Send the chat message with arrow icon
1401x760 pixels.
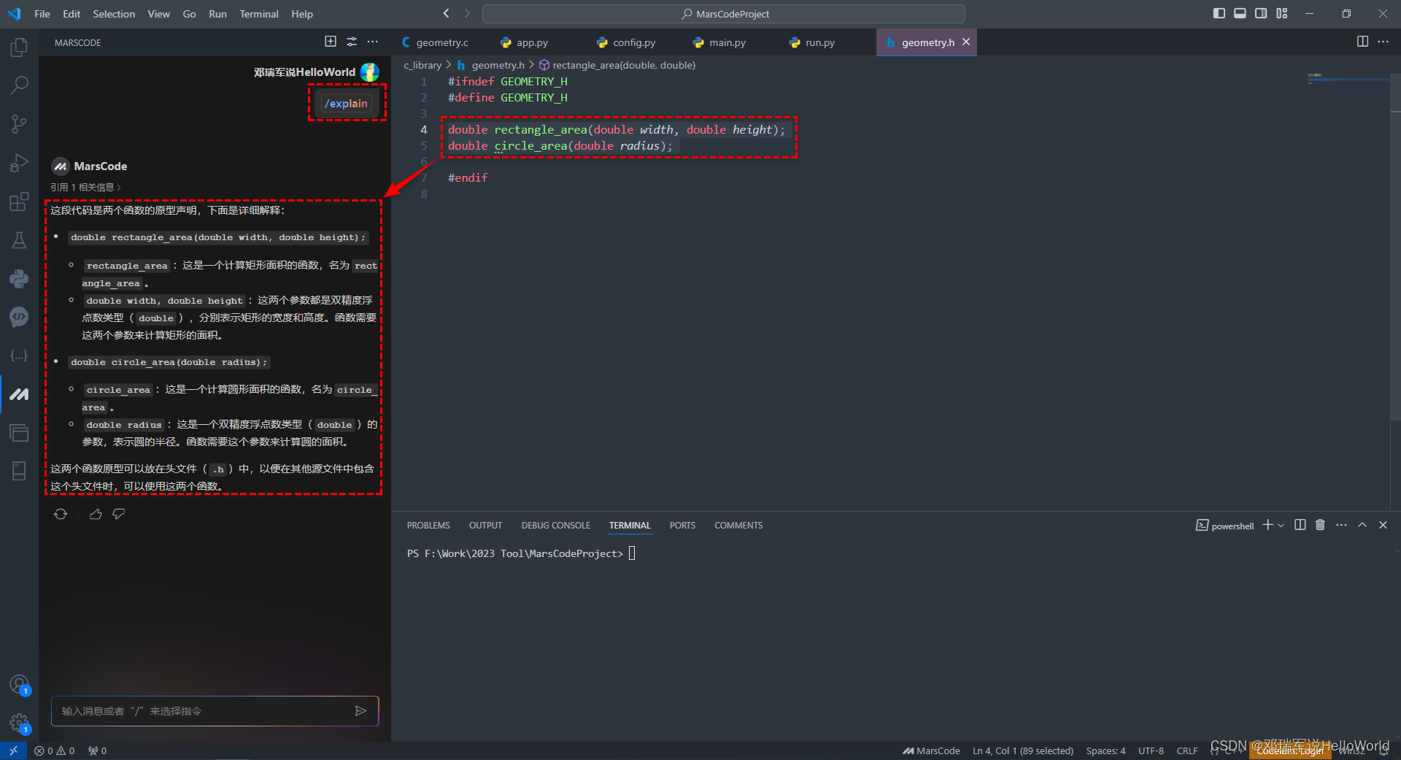360,711
